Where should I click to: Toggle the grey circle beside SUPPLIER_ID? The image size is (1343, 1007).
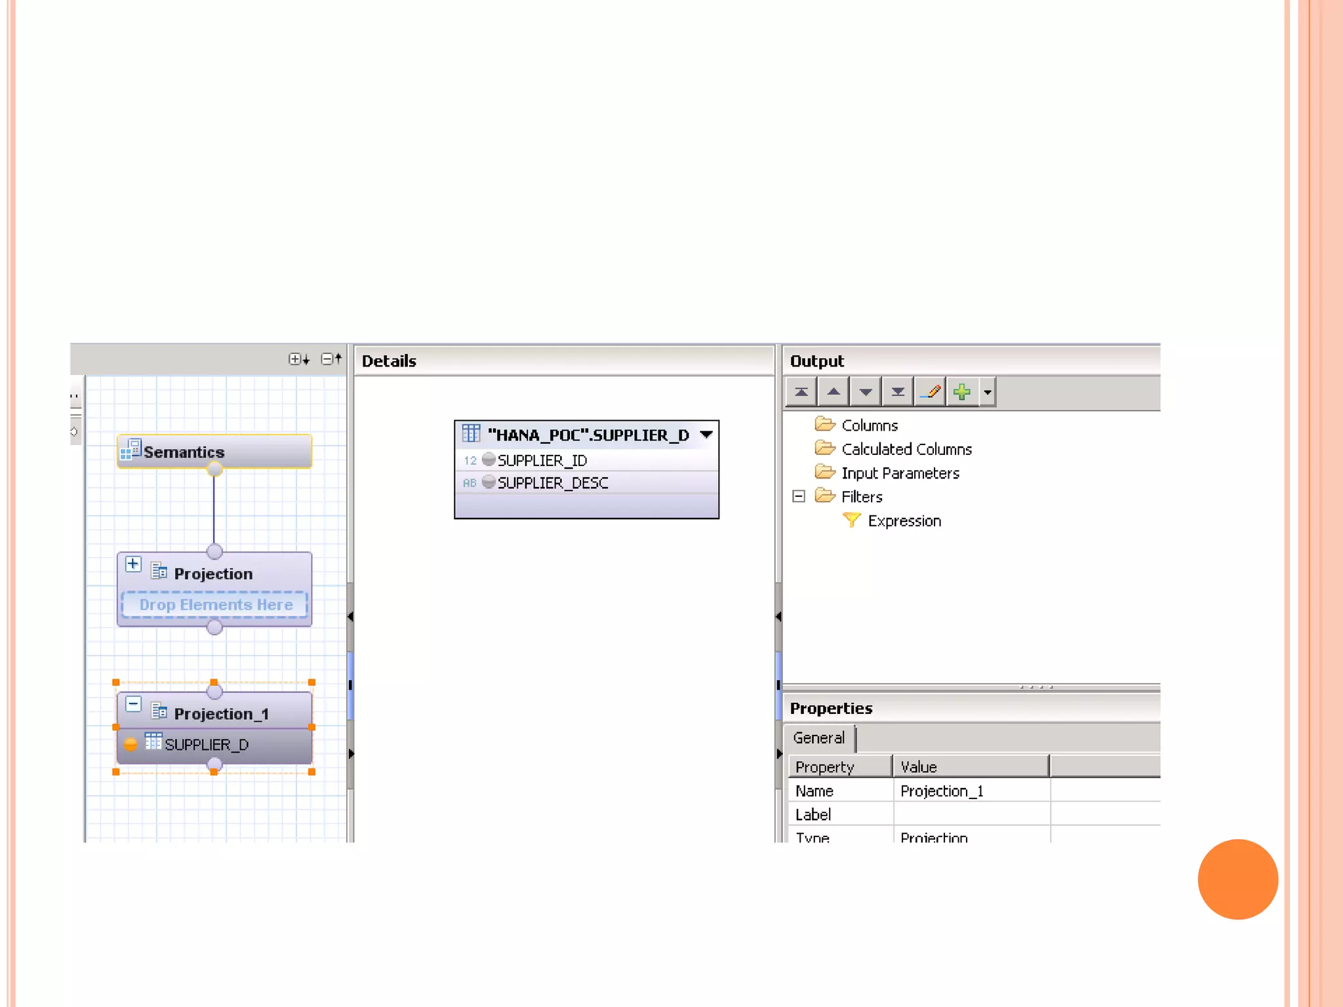pos(489,460)
